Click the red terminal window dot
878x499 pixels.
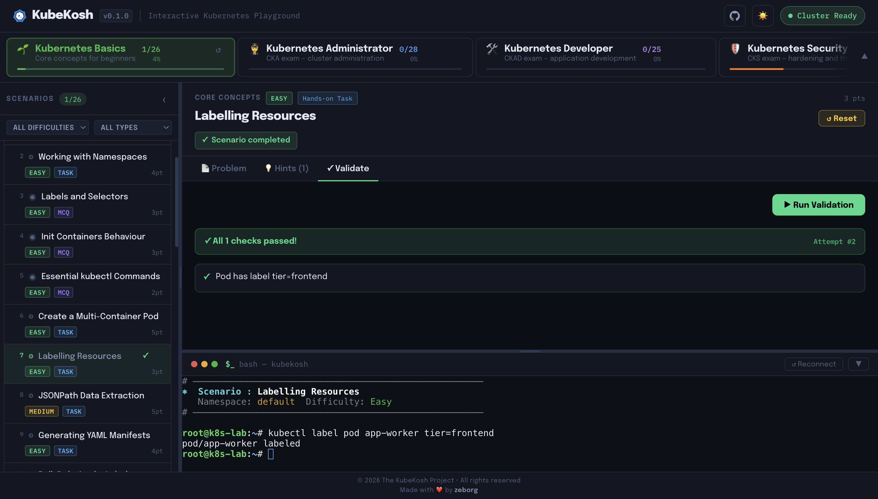point(194,364)
